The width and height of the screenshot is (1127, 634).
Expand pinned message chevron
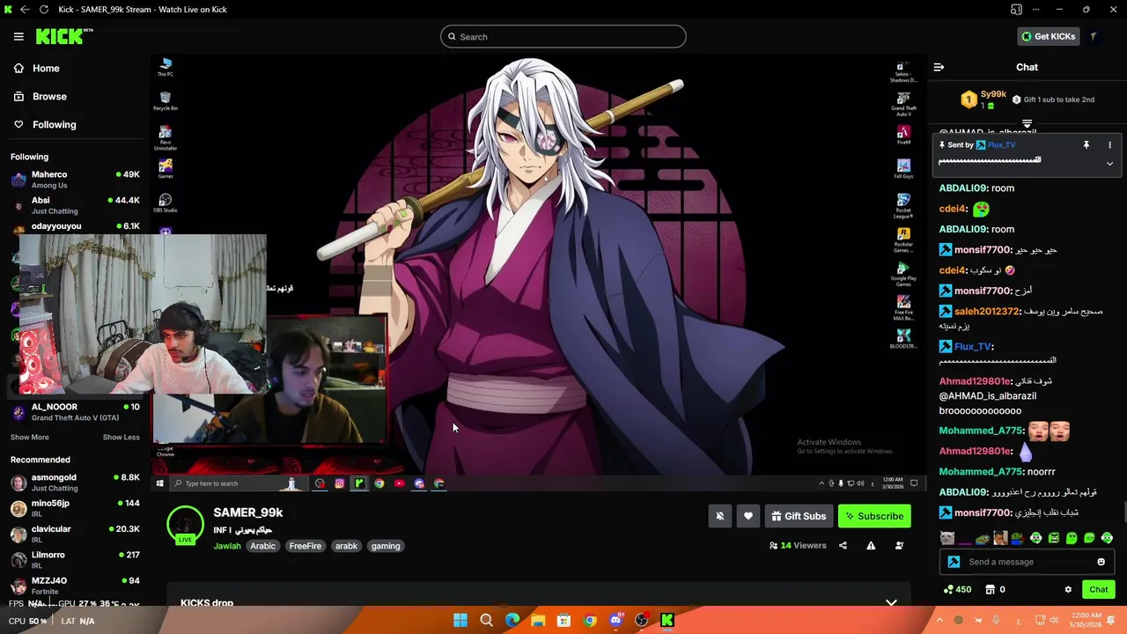pos(1109,164)
